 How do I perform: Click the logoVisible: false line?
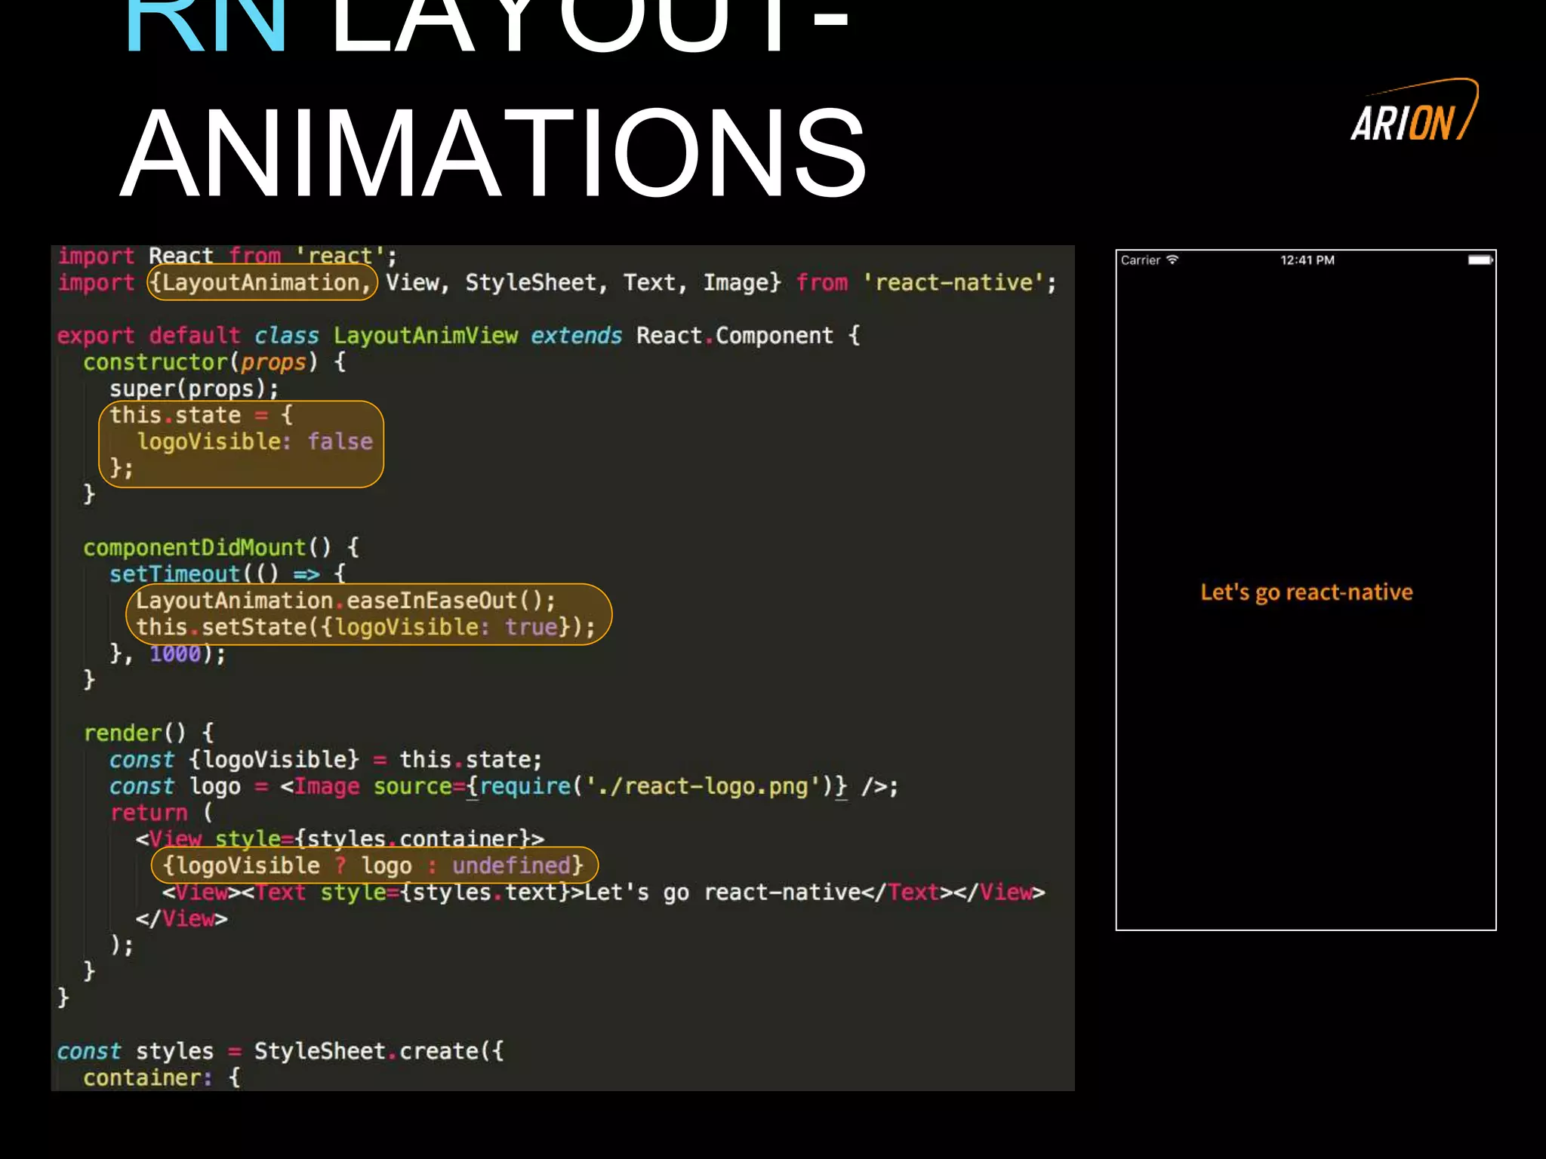(x=255, y=441)
